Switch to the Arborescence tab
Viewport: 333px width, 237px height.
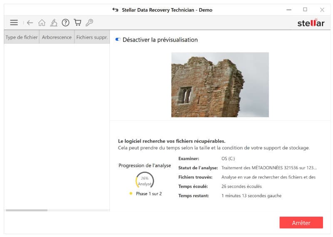tap(57, 37)
